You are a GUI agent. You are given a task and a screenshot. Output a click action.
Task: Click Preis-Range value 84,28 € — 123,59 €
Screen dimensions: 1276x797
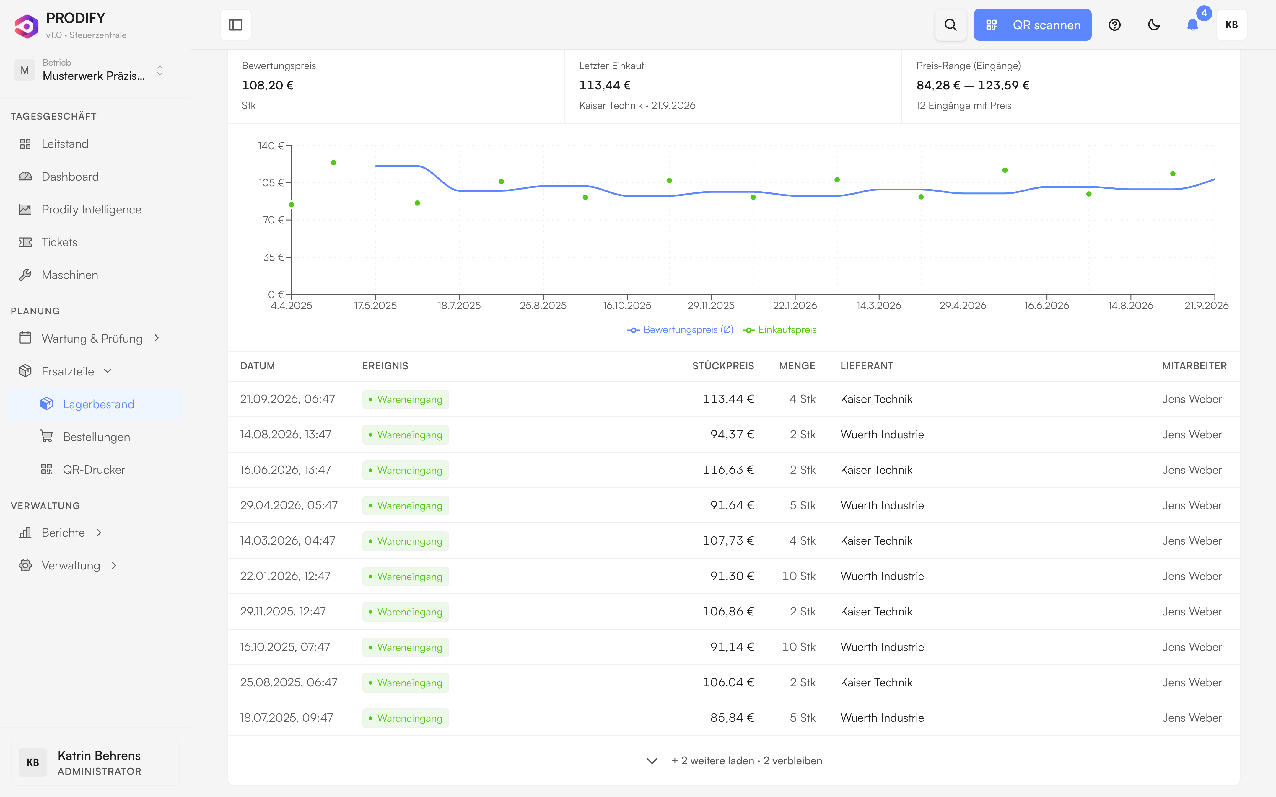(973, 85)
